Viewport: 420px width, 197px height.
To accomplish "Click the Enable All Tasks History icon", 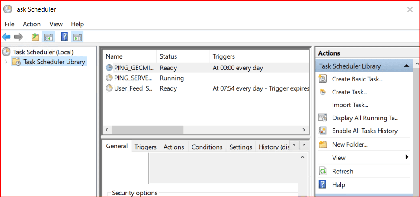I will 323,131.
